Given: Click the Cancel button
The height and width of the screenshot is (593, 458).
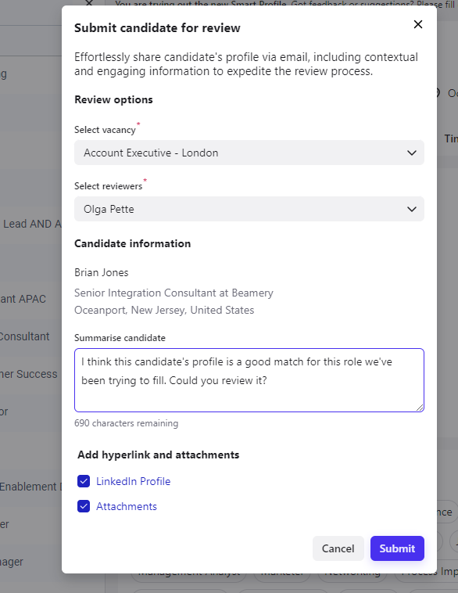Looking at the screenshot, I should point(338,548).
